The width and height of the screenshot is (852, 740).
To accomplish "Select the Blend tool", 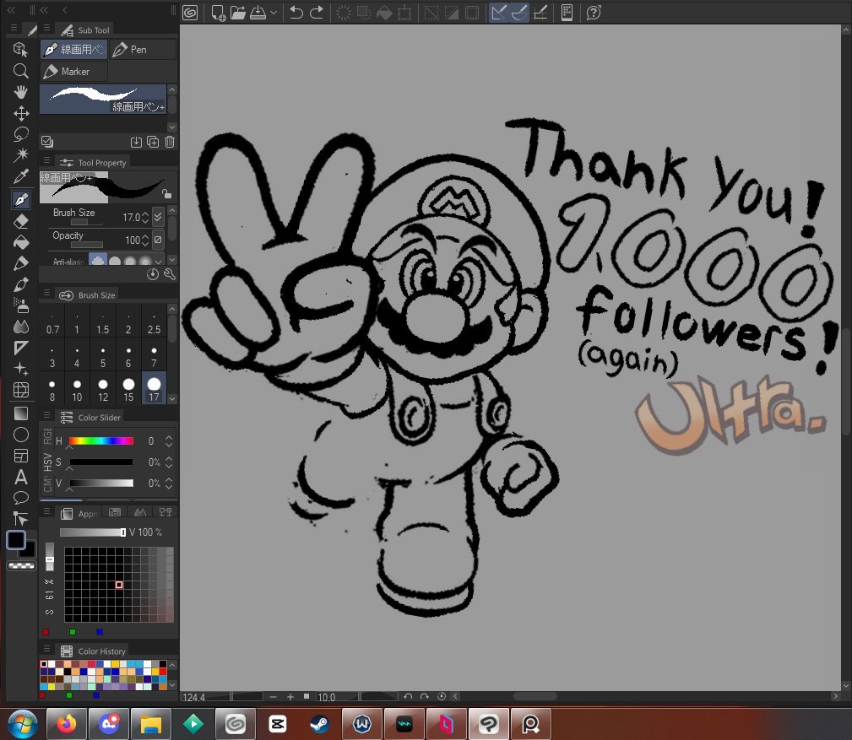I will coord(20,327).
